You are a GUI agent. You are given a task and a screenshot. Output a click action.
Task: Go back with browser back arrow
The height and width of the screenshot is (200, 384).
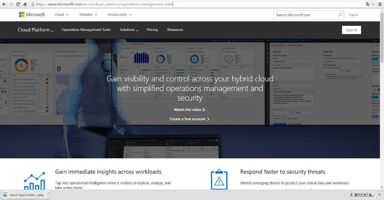4,4
